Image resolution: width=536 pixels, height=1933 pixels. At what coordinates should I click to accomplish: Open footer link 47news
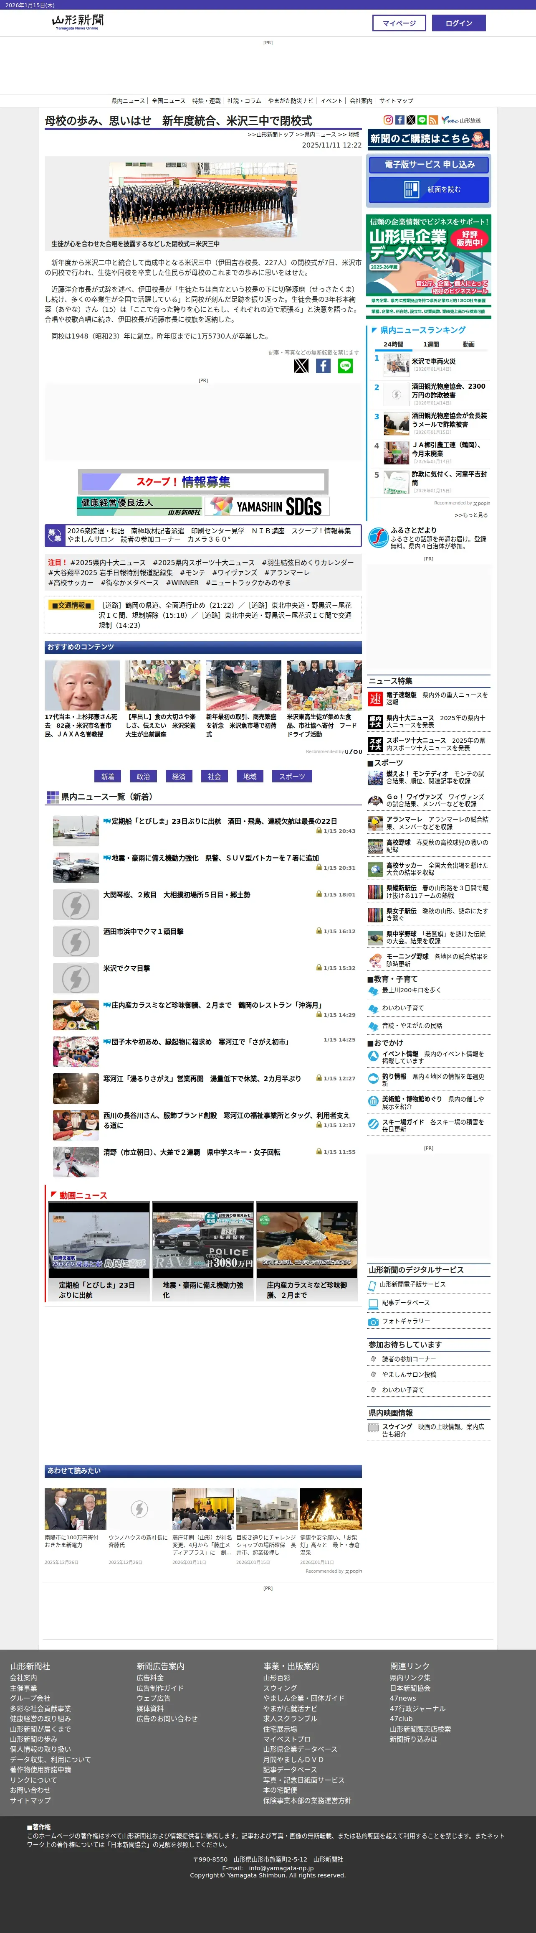(x=402, y=1698)
